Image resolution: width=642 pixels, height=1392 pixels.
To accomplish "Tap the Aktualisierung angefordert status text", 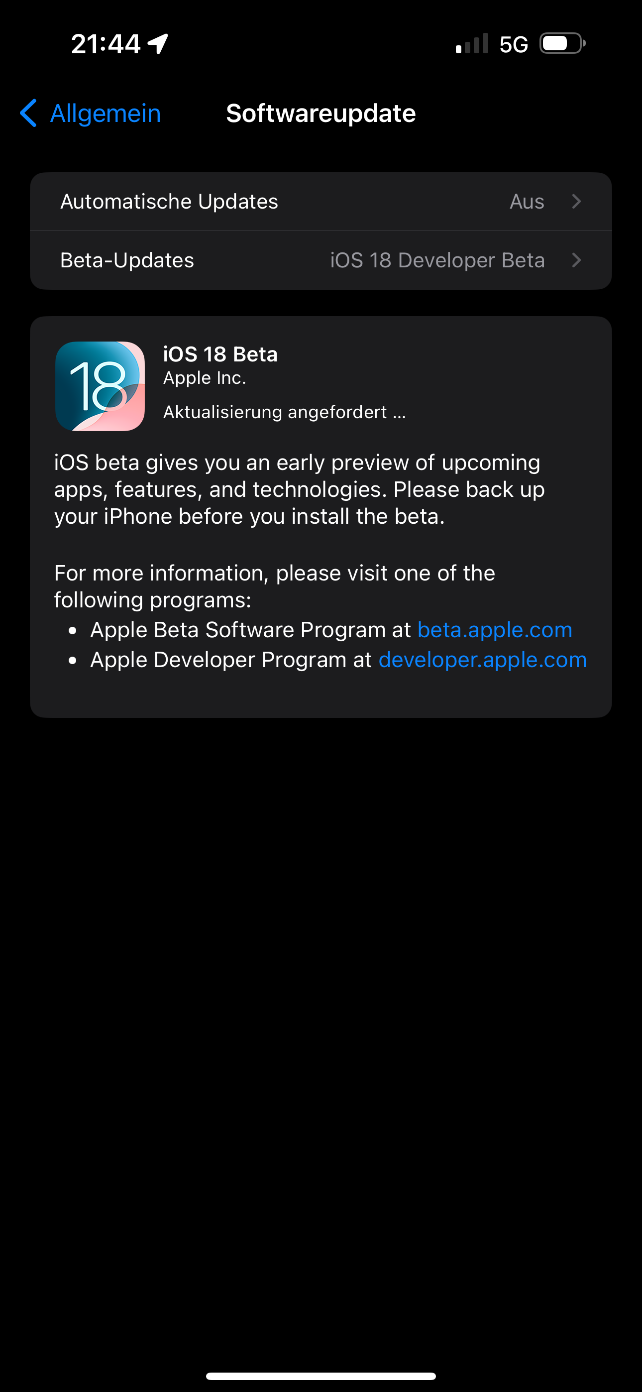I will click(284, 412).
